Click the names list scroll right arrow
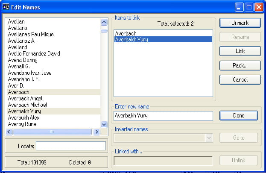The image size is (266, 173). (x=96, y=132)
